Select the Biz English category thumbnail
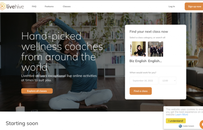The height and width of the screenshot is (130, 203). [138, 49]
